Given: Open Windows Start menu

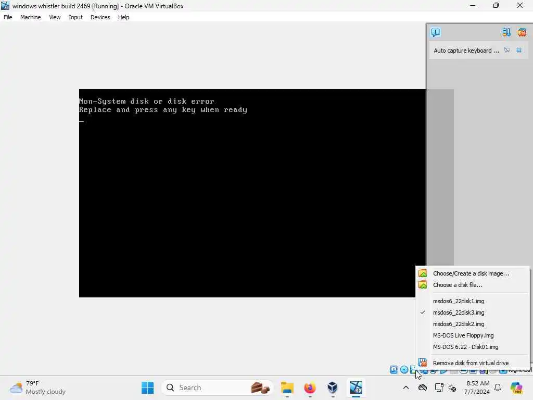Looking at the screenshot, I should coord(147,387).
